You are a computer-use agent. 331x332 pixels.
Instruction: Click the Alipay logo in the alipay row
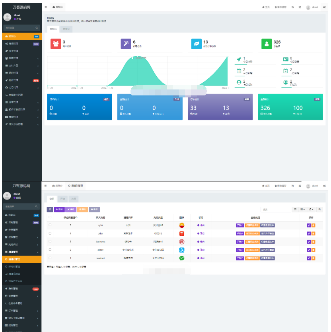(181, 250)
